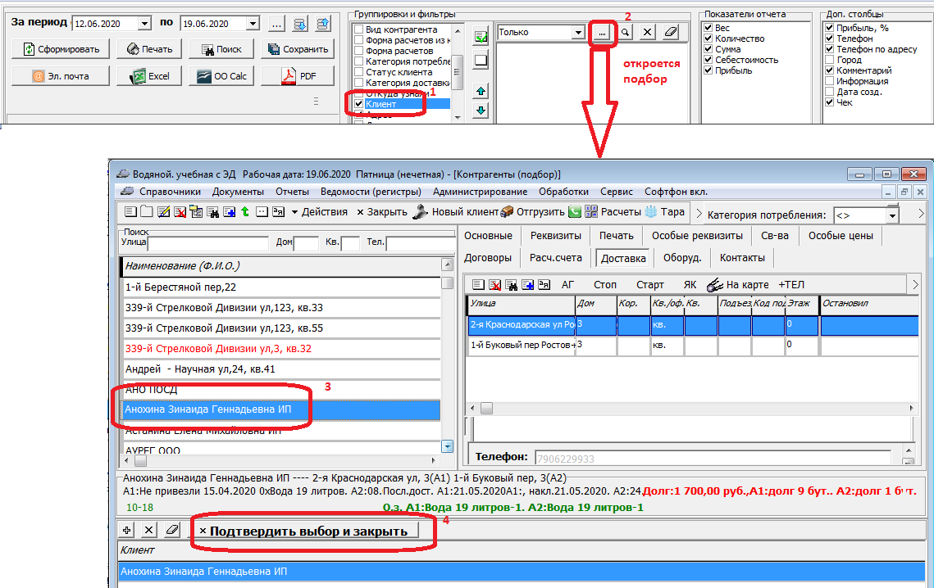Uncheck the Себестоимость checkbox
The width and height of the screenshot is (934, 588).
click(x=708, y=60)
